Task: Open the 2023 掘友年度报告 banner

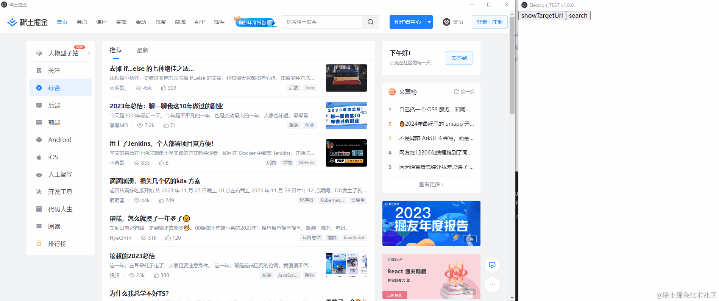Action: pos(431,223)
